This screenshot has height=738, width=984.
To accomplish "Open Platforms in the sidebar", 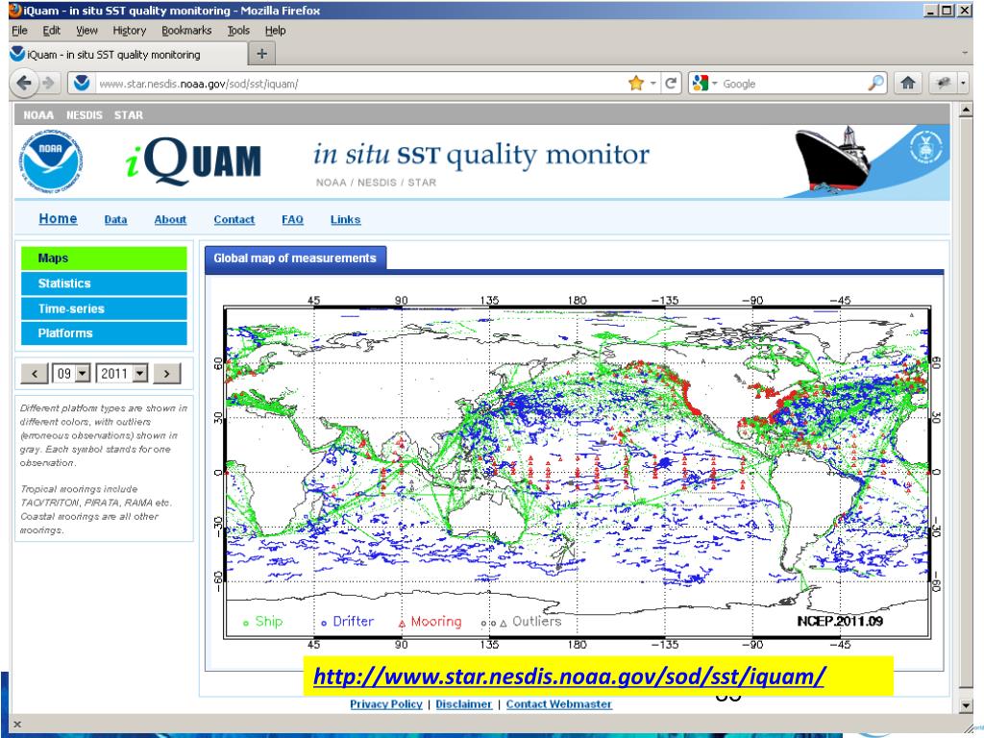I will click(104, 332).
